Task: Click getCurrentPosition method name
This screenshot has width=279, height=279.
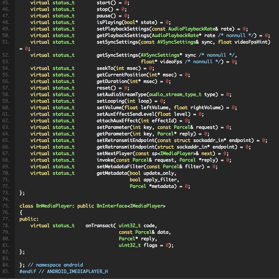Action: (x=121, y=75)
